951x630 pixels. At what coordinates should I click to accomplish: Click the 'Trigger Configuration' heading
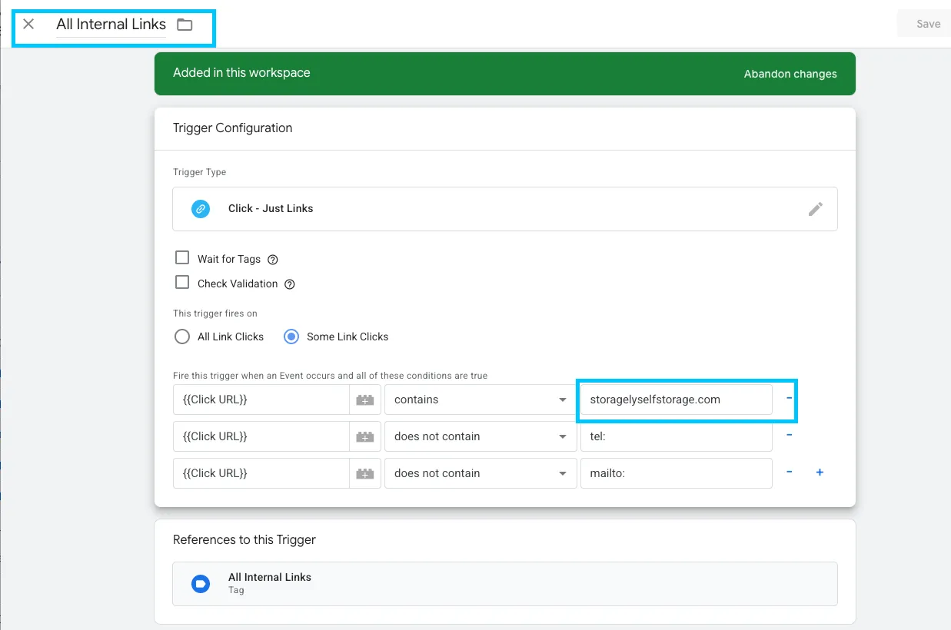pos(233,128)
